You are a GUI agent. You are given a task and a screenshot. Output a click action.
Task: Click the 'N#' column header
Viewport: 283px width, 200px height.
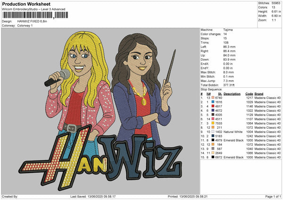(x=208, y=94)
